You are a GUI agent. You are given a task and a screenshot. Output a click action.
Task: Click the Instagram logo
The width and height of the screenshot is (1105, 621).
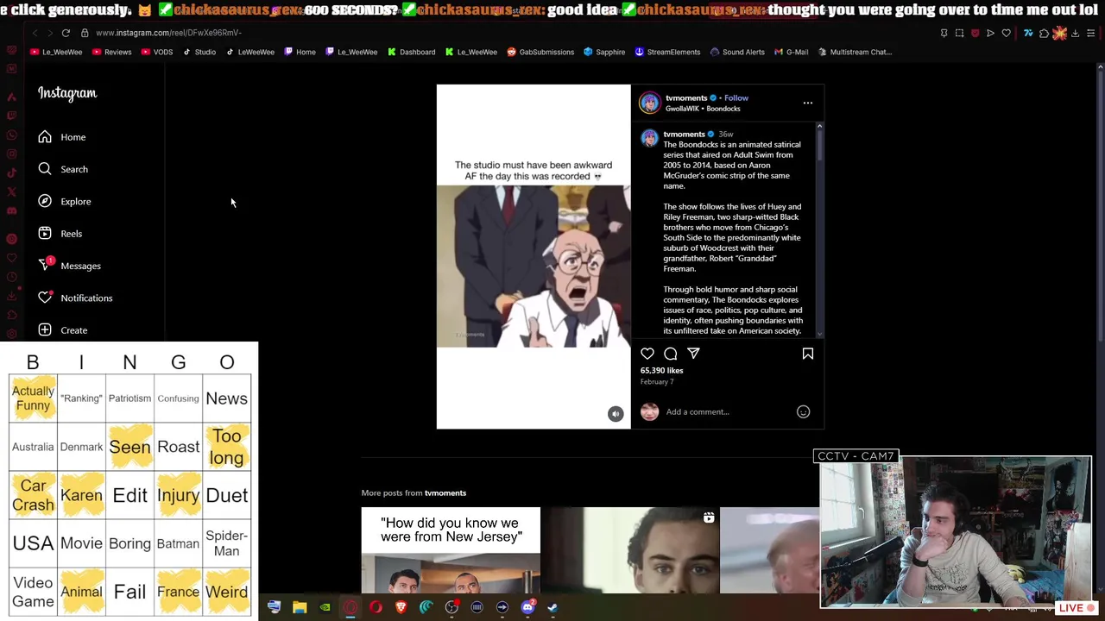pos(67,93)
